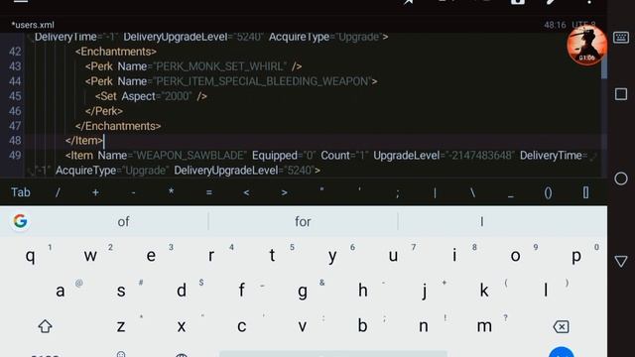
Task: Place cursor on line number 42
Action: pyautogui.click(x=15, y=52)
